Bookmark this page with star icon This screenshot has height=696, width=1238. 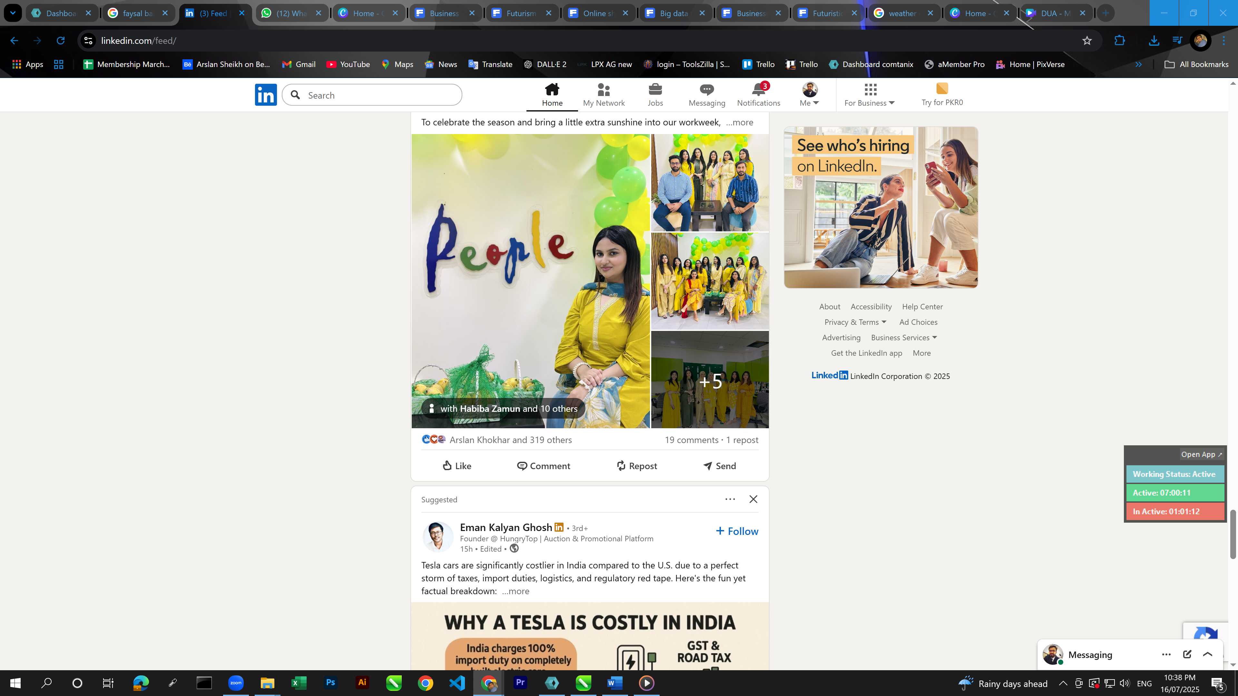point(1087,41)
